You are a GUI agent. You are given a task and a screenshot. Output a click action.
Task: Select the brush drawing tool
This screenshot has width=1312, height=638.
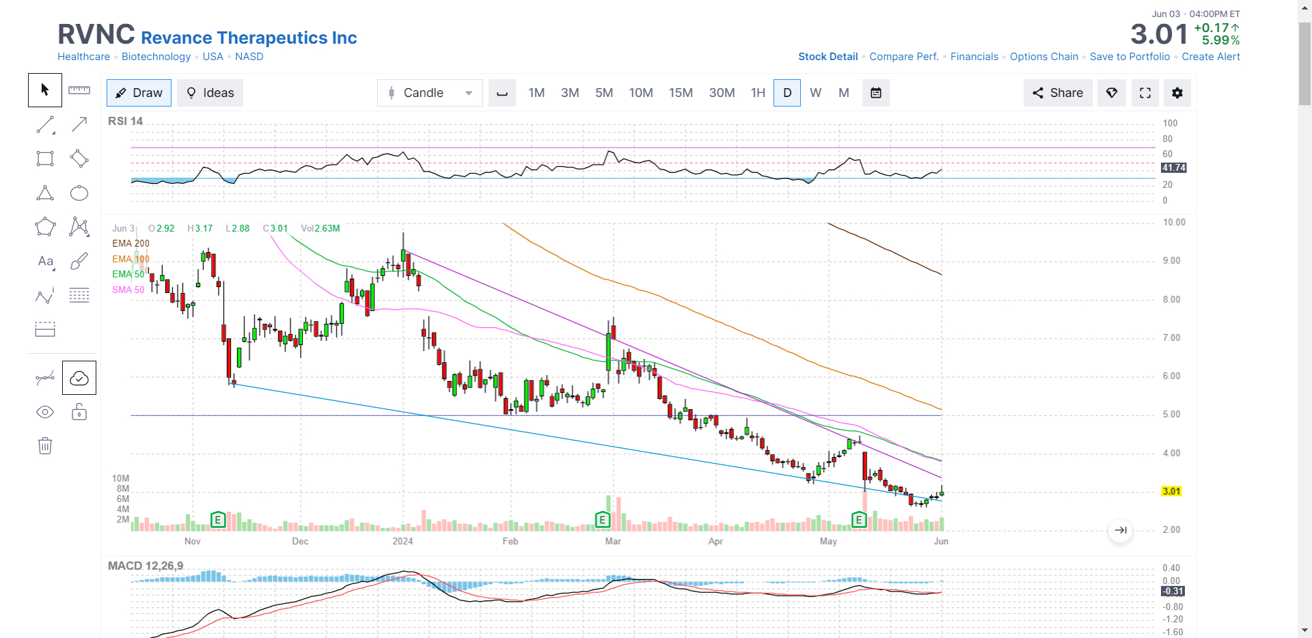coord(79,261)
